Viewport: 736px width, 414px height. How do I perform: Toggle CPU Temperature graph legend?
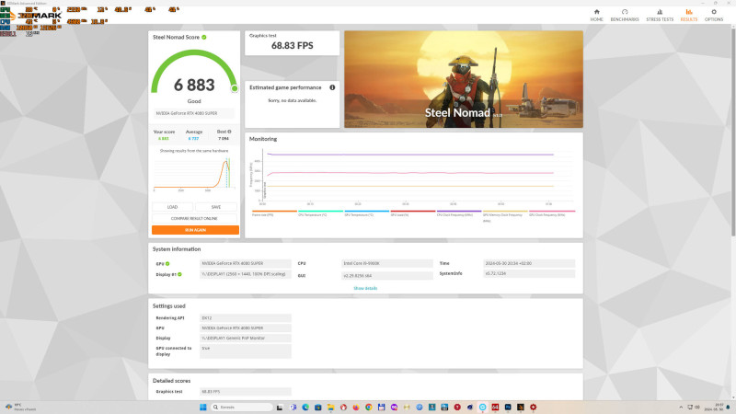(320, 213)
